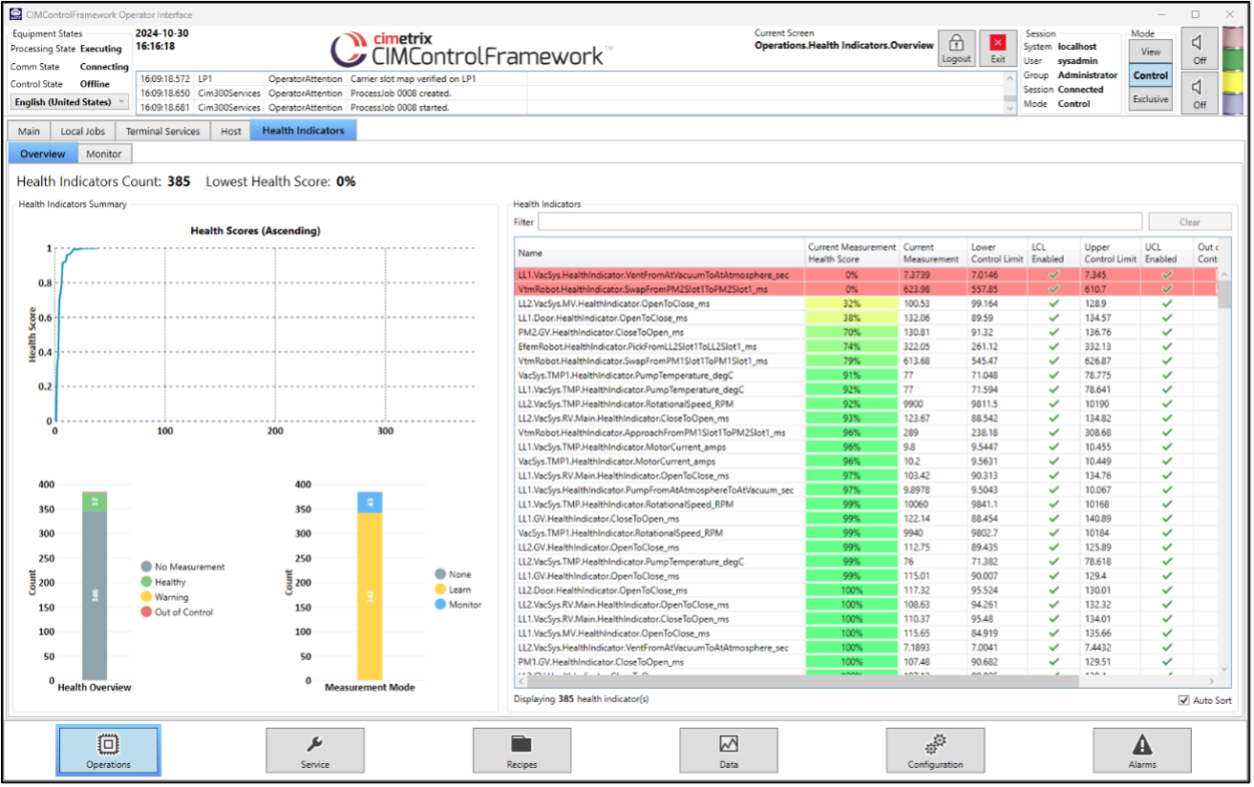Image resolution: width=1254 pixels, height=787 pixels.
Task: Toggle the upper speaker Off button
Action: 1200,48
